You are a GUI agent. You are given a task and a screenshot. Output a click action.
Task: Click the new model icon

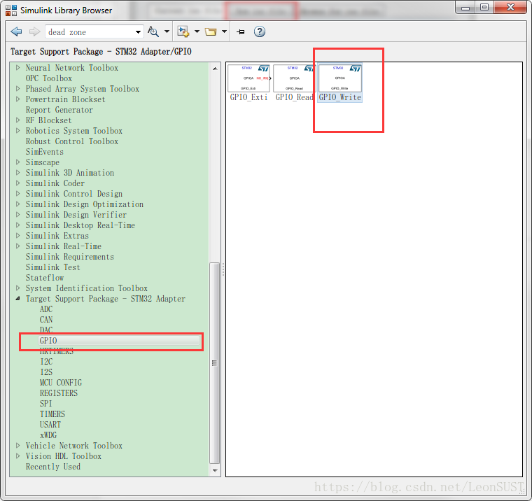click(183, 31)
